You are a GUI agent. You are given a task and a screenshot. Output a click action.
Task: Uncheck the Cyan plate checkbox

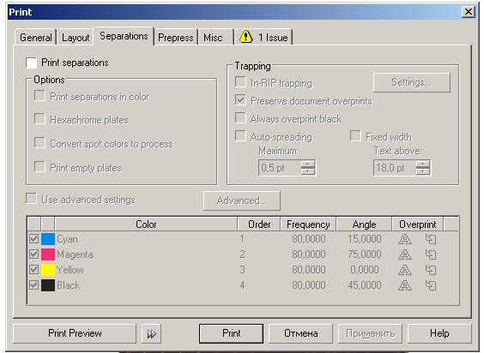click(34, 239)
